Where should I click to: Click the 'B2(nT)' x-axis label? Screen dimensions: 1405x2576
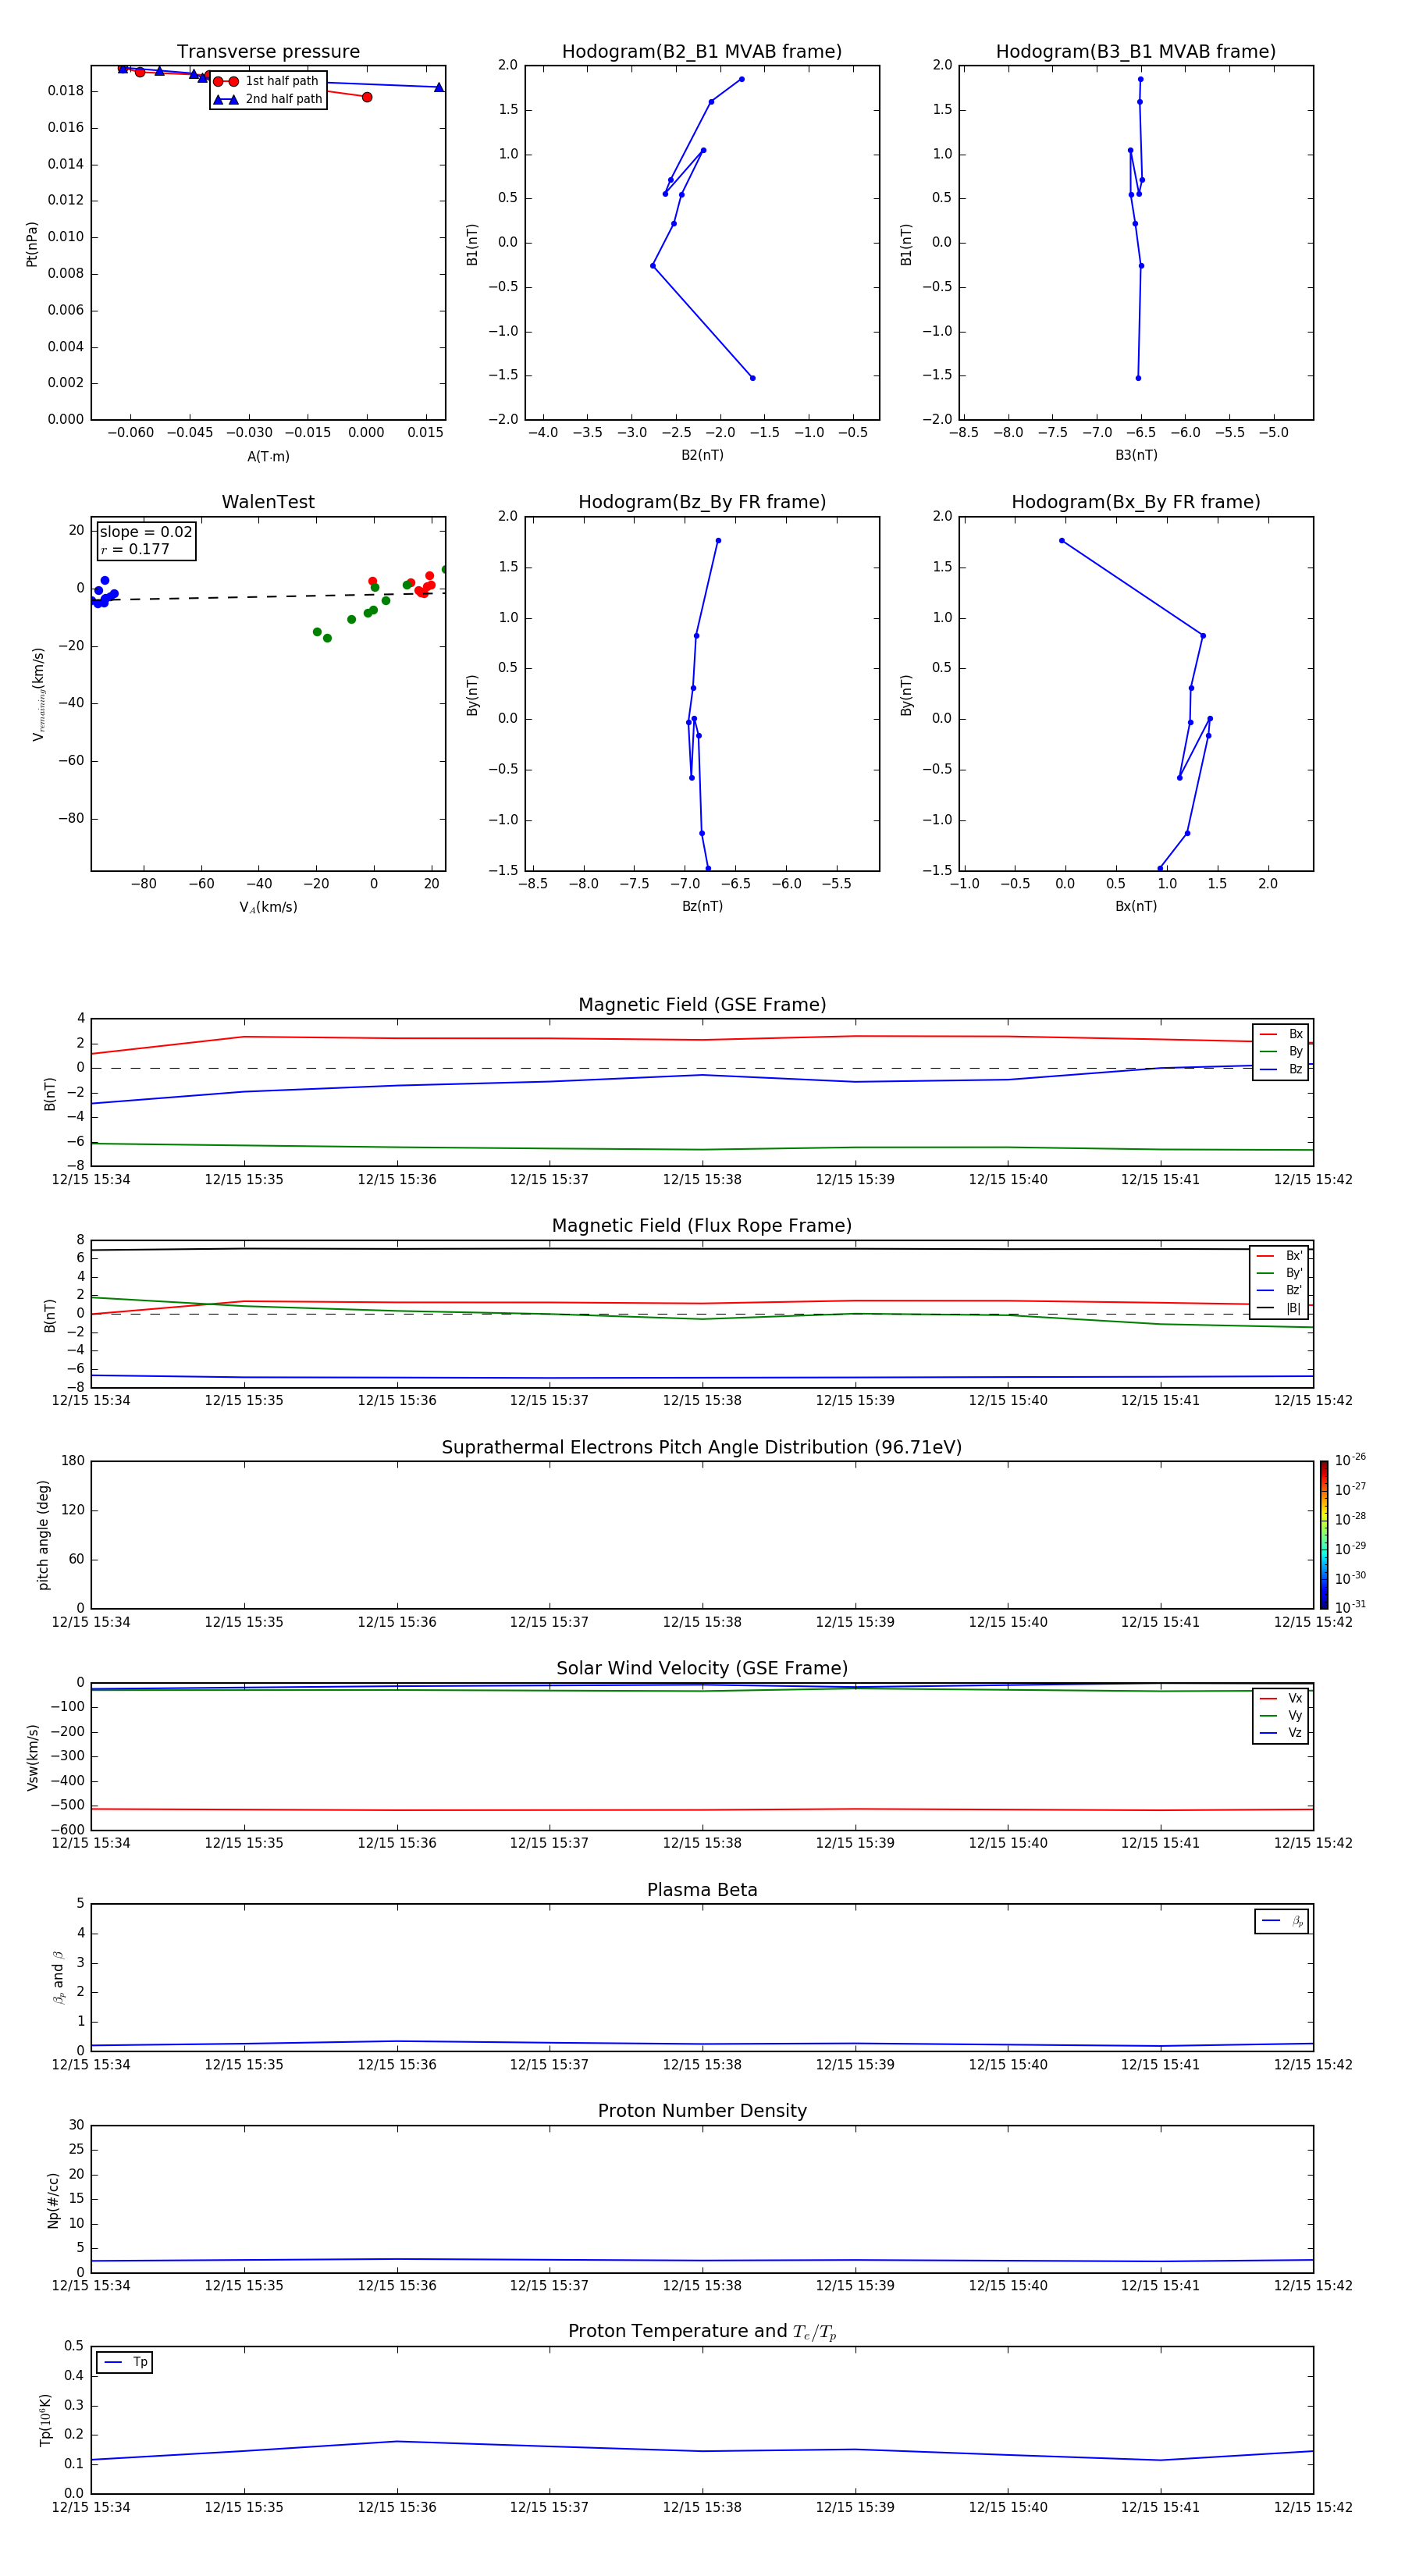point(702,455)
